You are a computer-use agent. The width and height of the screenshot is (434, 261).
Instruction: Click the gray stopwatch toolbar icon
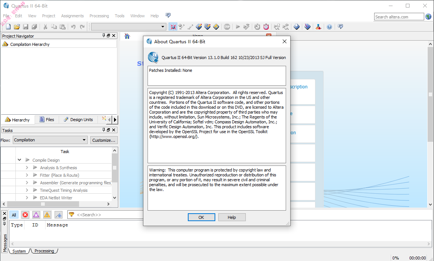coord(257,27)
